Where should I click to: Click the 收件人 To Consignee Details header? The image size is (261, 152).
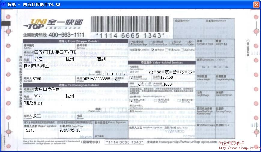coord(75,85)
